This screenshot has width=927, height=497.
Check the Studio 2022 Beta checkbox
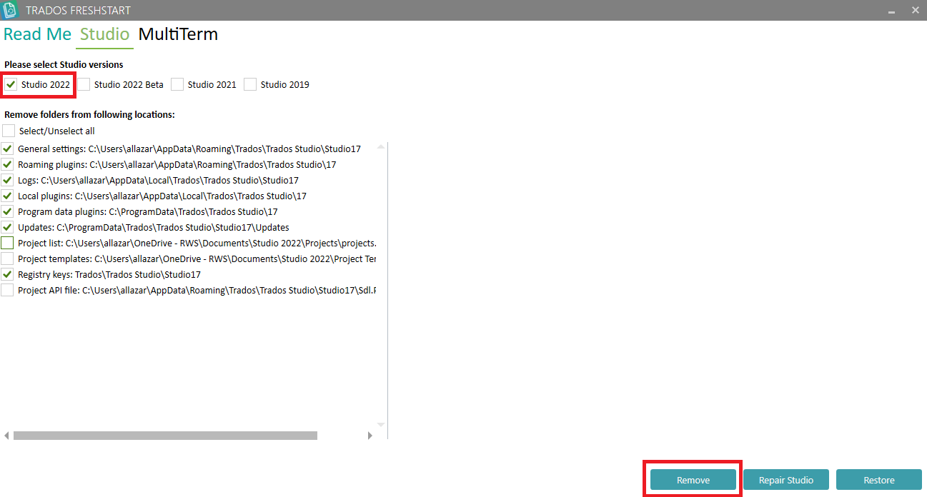[x=84, y=84]
